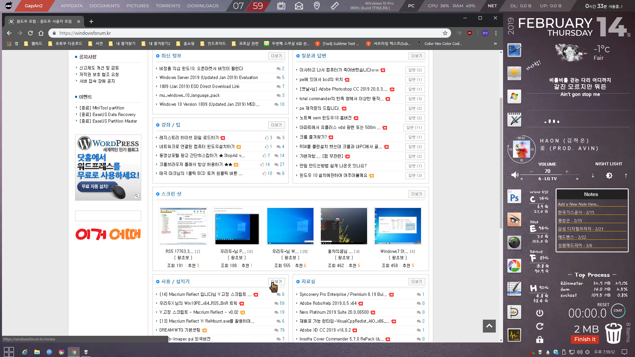Open the 홈쇼핑 bookmark folder
This screenshot has width=635, height=357.
186,44
